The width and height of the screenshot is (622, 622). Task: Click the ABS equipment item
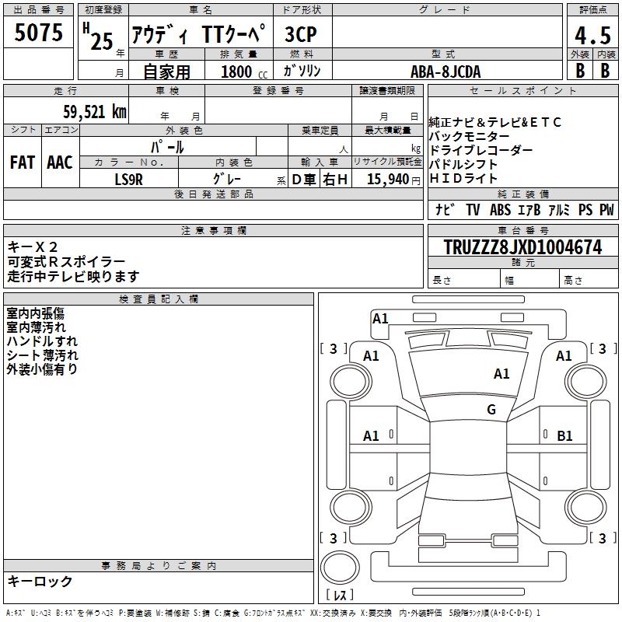pos(500,209)
